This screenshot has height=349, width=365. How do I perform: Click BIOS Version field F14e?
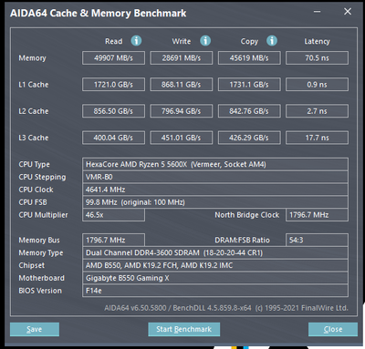[x=215, y=291]
